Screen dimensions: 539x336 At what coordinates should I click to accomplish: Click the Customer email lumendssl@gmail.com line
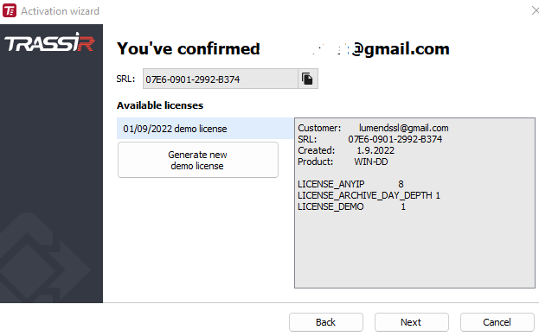(373, 128)
